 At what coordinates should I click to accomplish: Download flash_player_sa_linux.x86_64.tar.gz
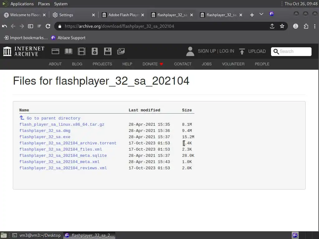tap(62, 124)
